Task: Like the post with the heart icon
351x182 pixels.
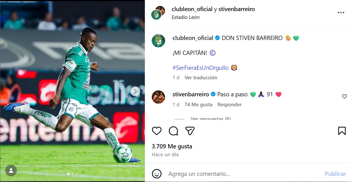Action: tap(157, 131)
